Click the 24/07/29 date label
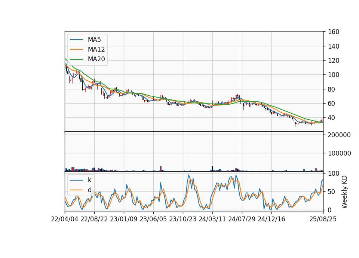This screenshot has height=258, width=359. point(242,219)
